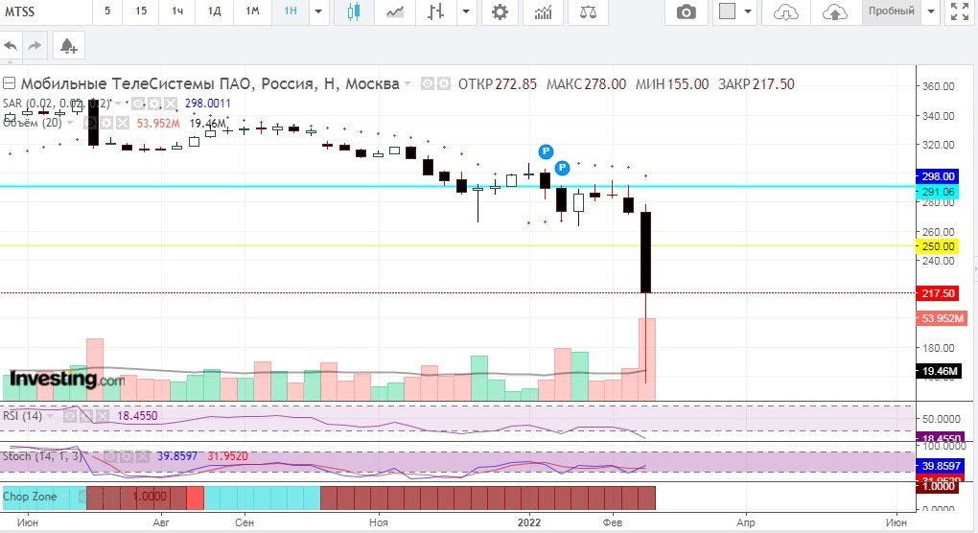Switch to line chart style icon

coord(394,12)
